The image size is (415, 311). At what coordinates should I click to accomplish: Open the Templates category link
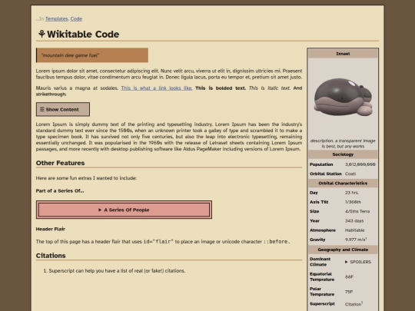click(x=56, y=18)
